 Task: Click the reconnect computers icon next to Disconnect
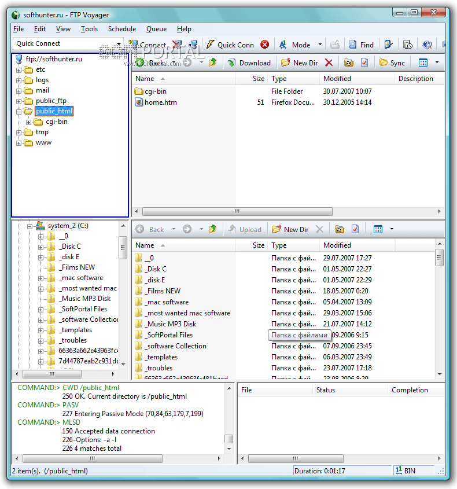point(193,45)
